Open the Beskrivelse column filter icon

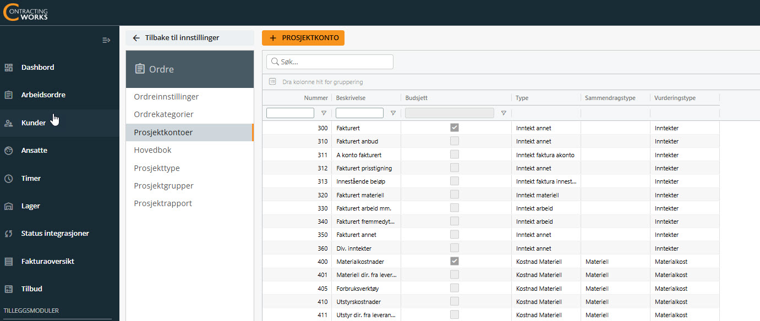click(393, 113)
